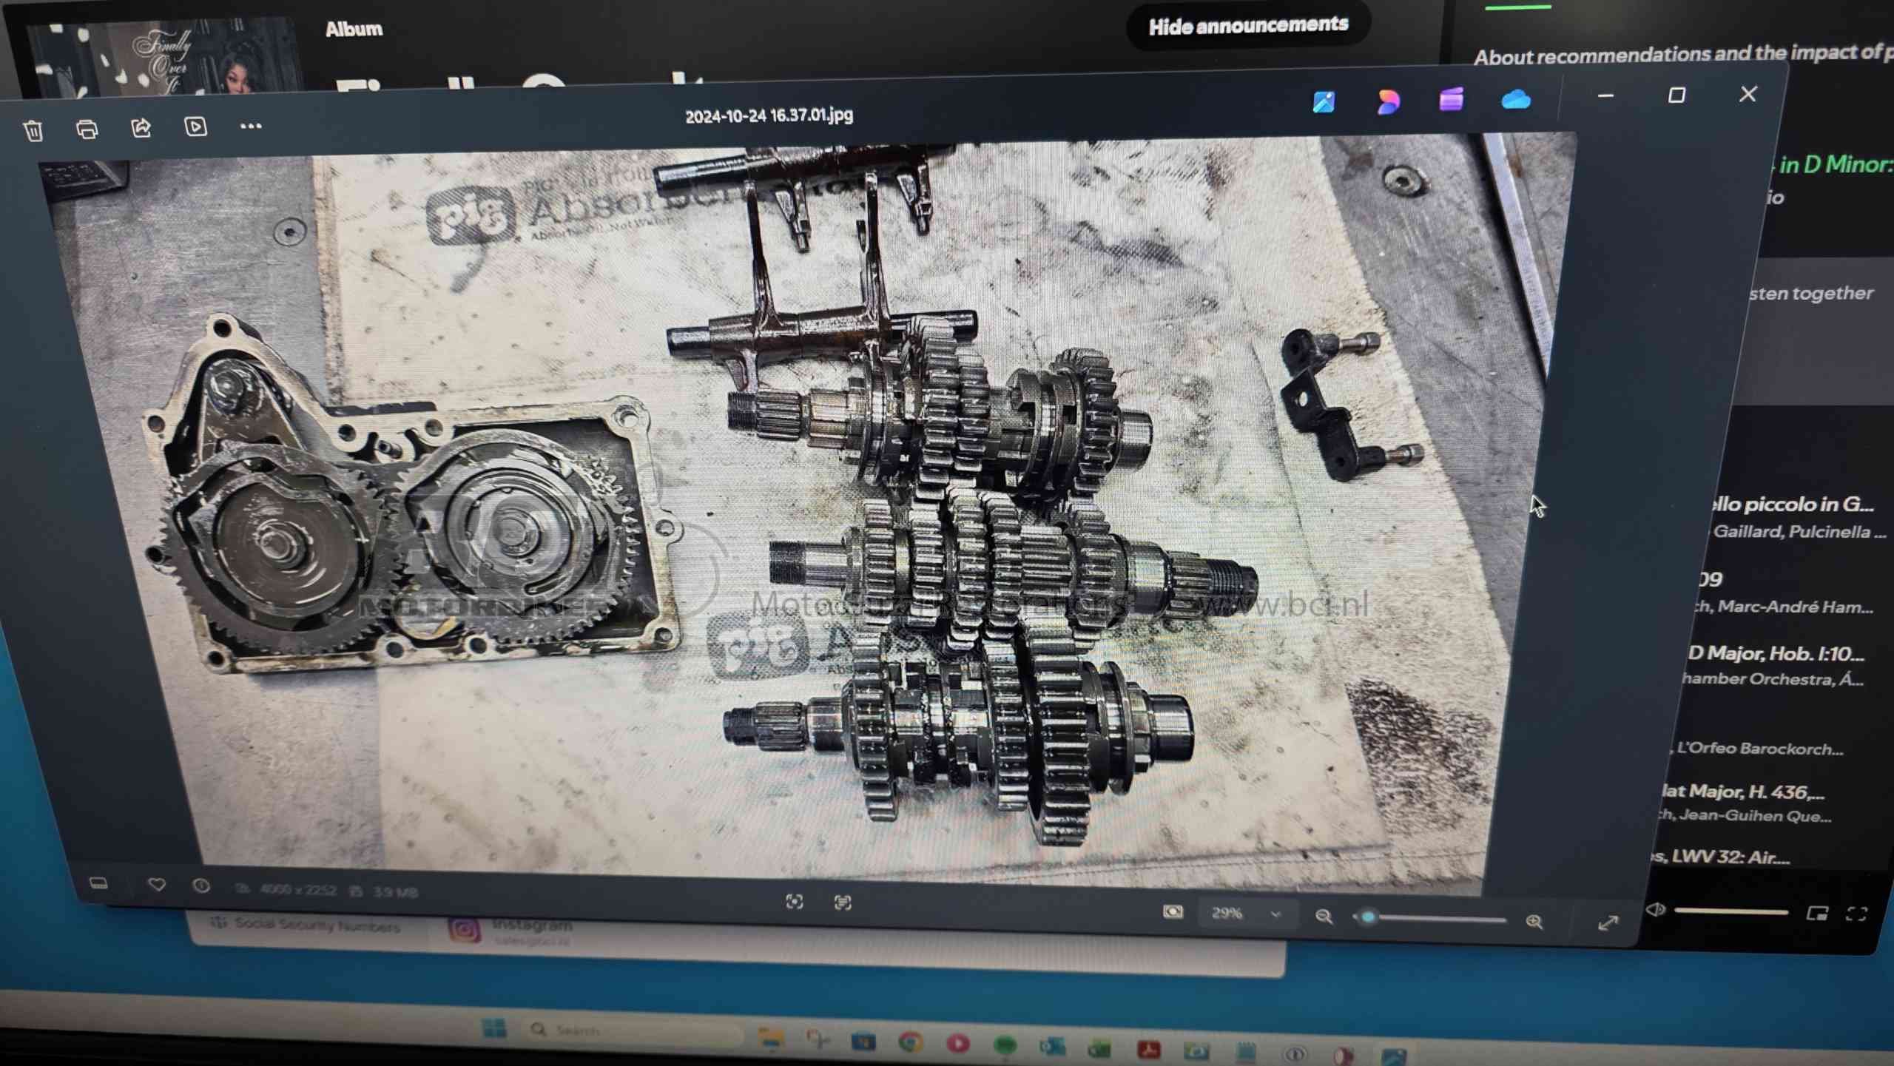
Task: Toggle favorite with the heart icon
Action: 156,884
